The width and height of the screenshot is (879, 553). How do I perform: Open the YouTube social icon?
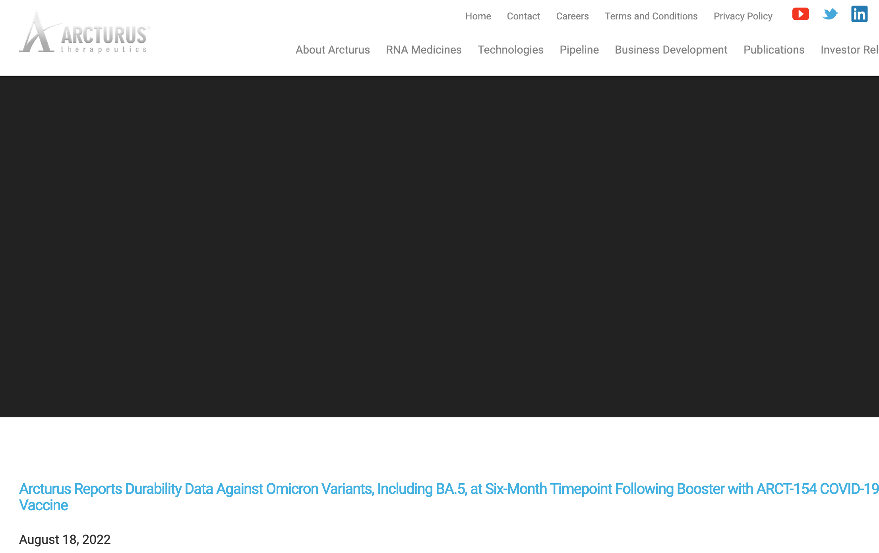[800, 14]
